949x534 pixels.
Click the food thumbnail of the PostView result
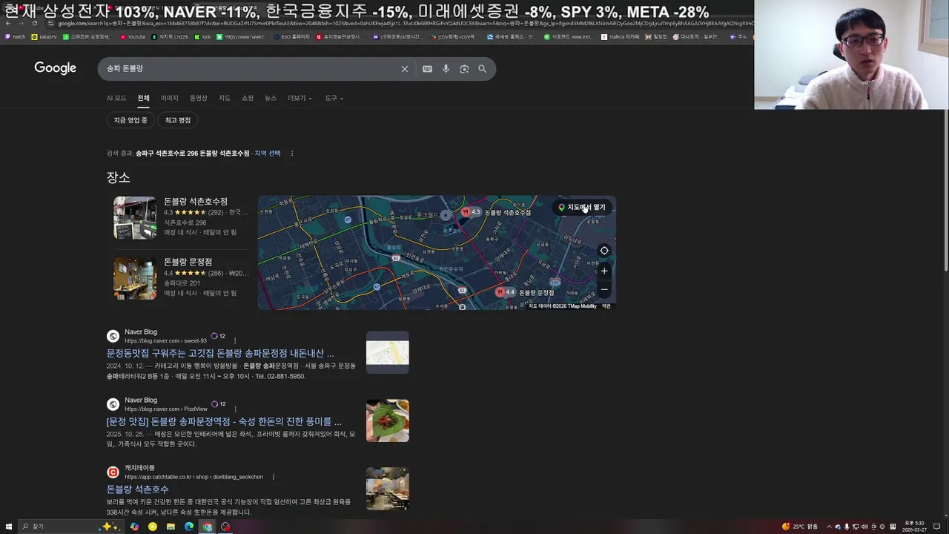(x=387, y=421)
